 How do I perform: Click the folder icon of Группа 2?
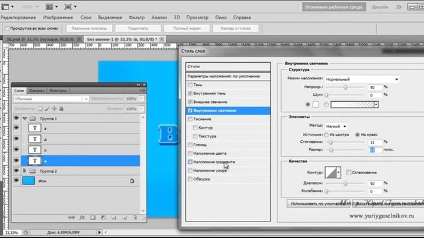click(x=32, y=171)
